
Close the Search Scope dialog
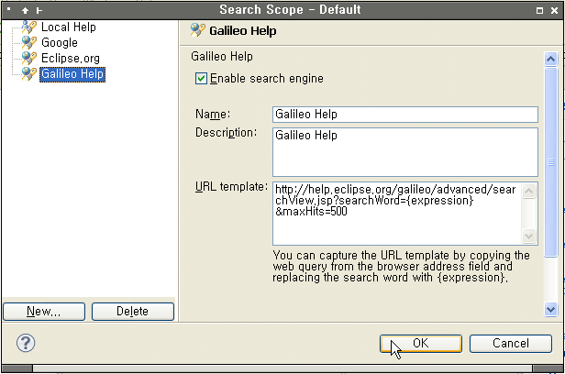coord(555,10)
